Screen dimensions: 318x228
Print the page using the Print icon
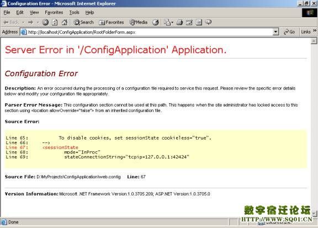[179, 22]
